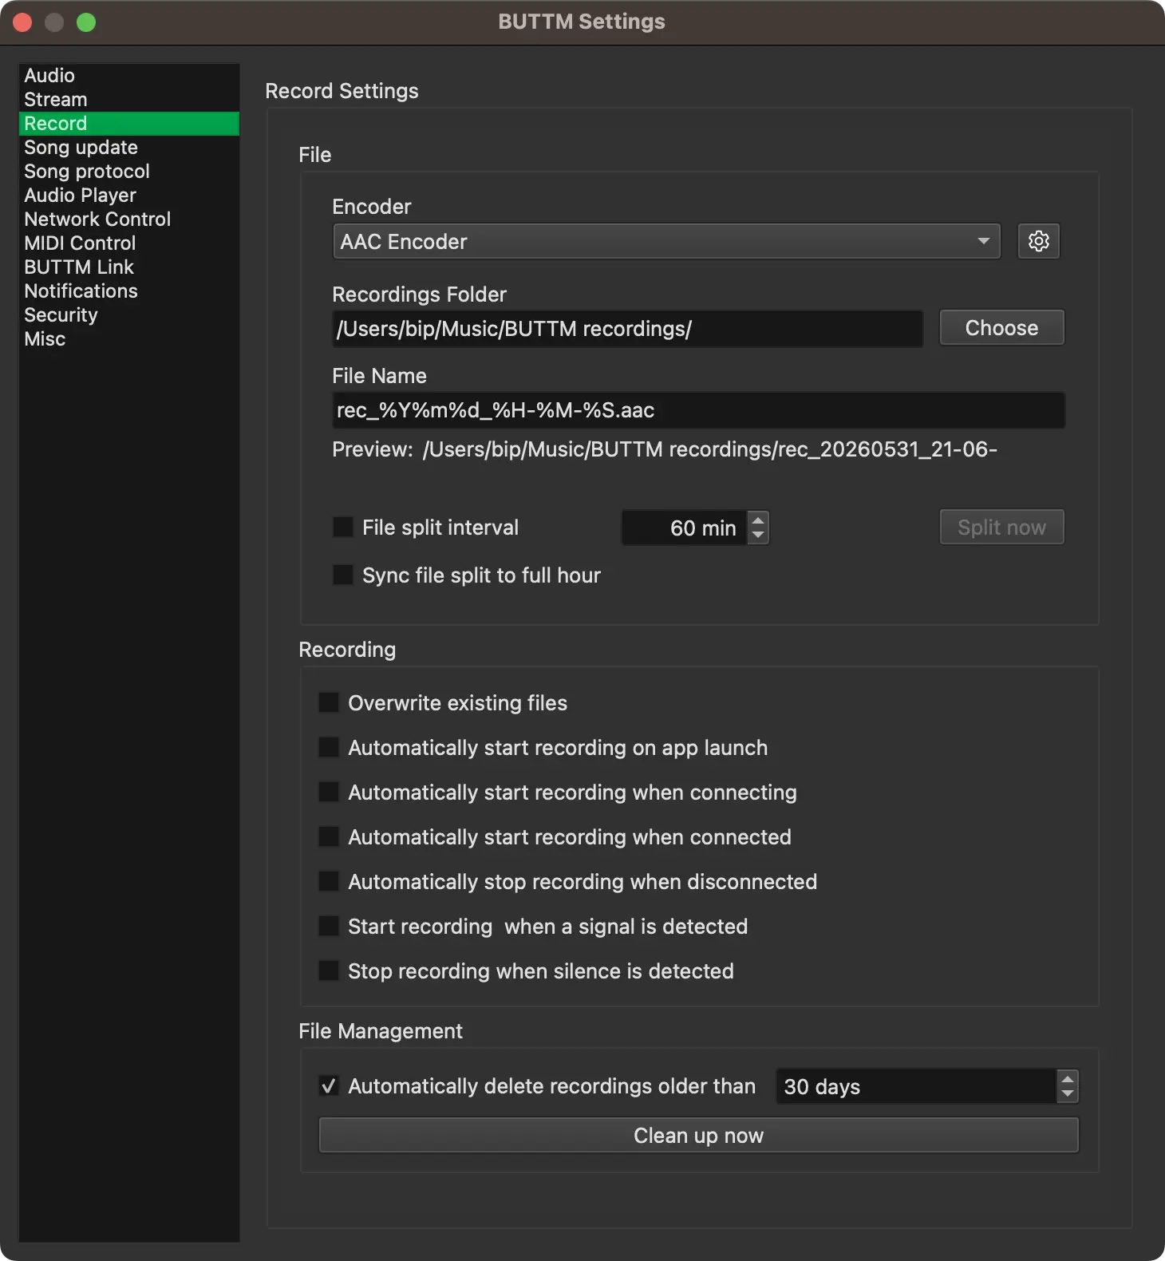Image resolution: width=1165 pixels, height=1261 pixels.
Task: Open Song protocol settings
Action: pos(129,172)
